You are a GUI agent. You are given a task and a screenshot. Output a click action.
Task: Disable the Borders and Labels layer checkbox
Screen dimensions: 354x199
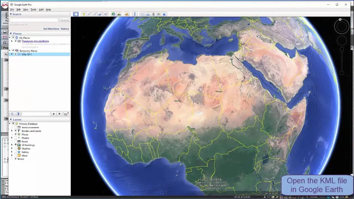point(15,131)
